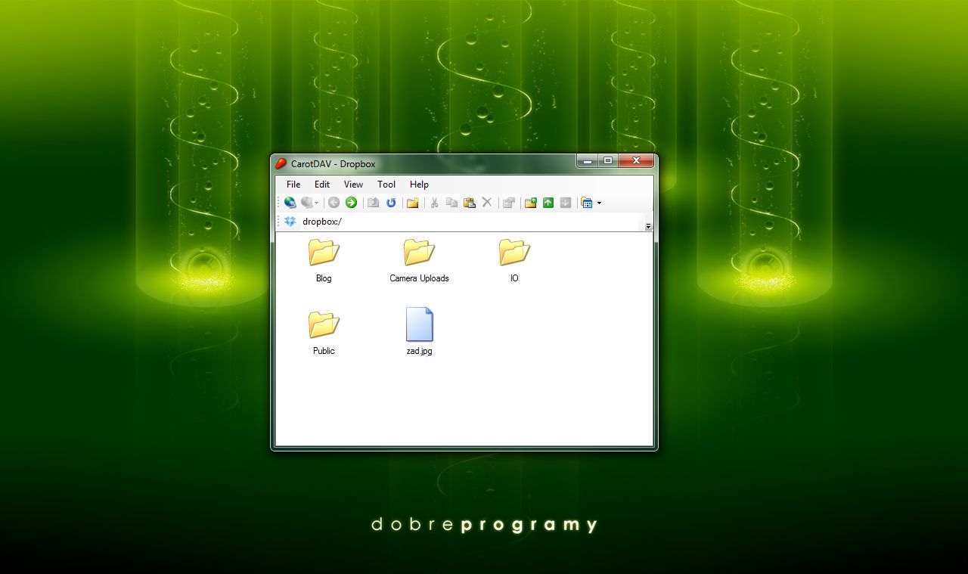Image resolution: width=968 pixels, height=574 pixels.
Task: Open the Edit menu
Action: [x=322, y=184]
